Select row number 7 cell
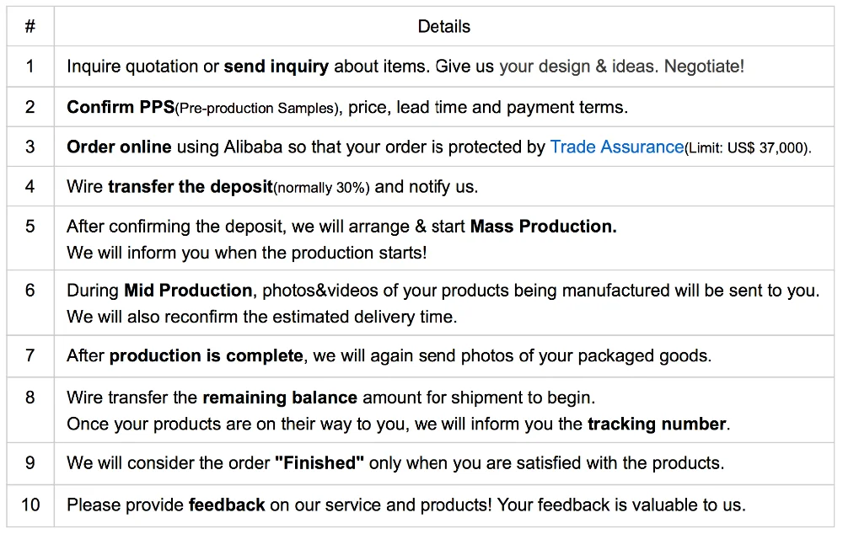Image resolution: width=843 pixels, height=534 pixels. 30,355
